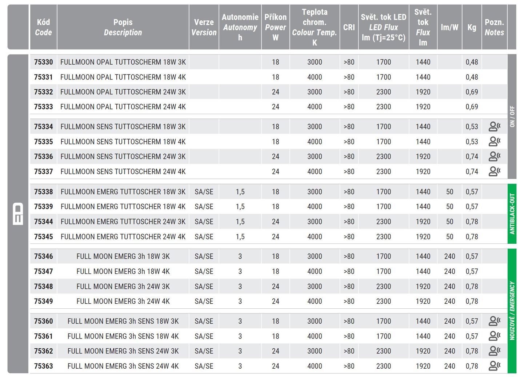The image size is (520, 377).
Task: Click FULL MOON EMERG 3h 18W 3K description
Action: [123, 256]
